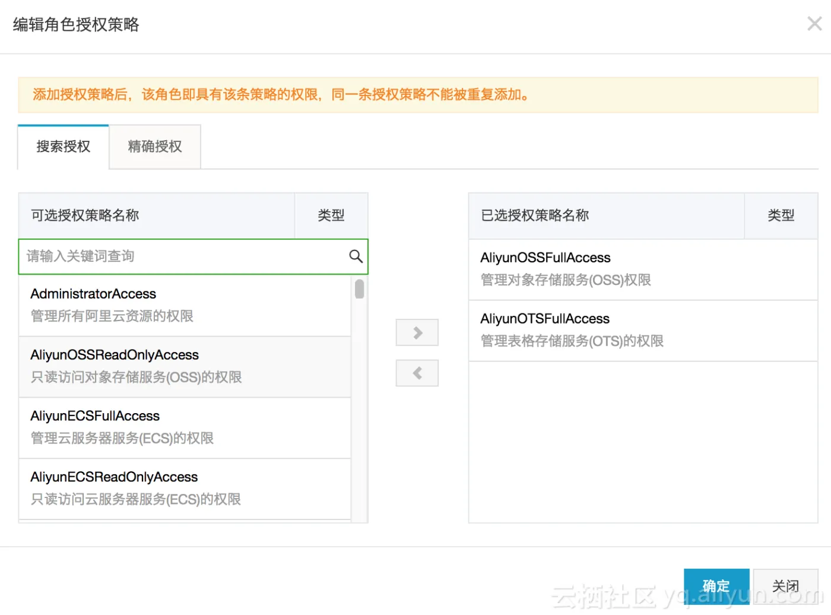The height and width of the screenshot is (615, 831).
Task: Click 已选授权策略名称 column header
Action: tap(607, 215)
